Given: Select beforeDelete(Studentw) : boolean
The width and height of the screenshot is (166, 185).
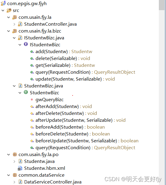Looking at the screenshot, I should pyautogui.click(x=73, y=134).
